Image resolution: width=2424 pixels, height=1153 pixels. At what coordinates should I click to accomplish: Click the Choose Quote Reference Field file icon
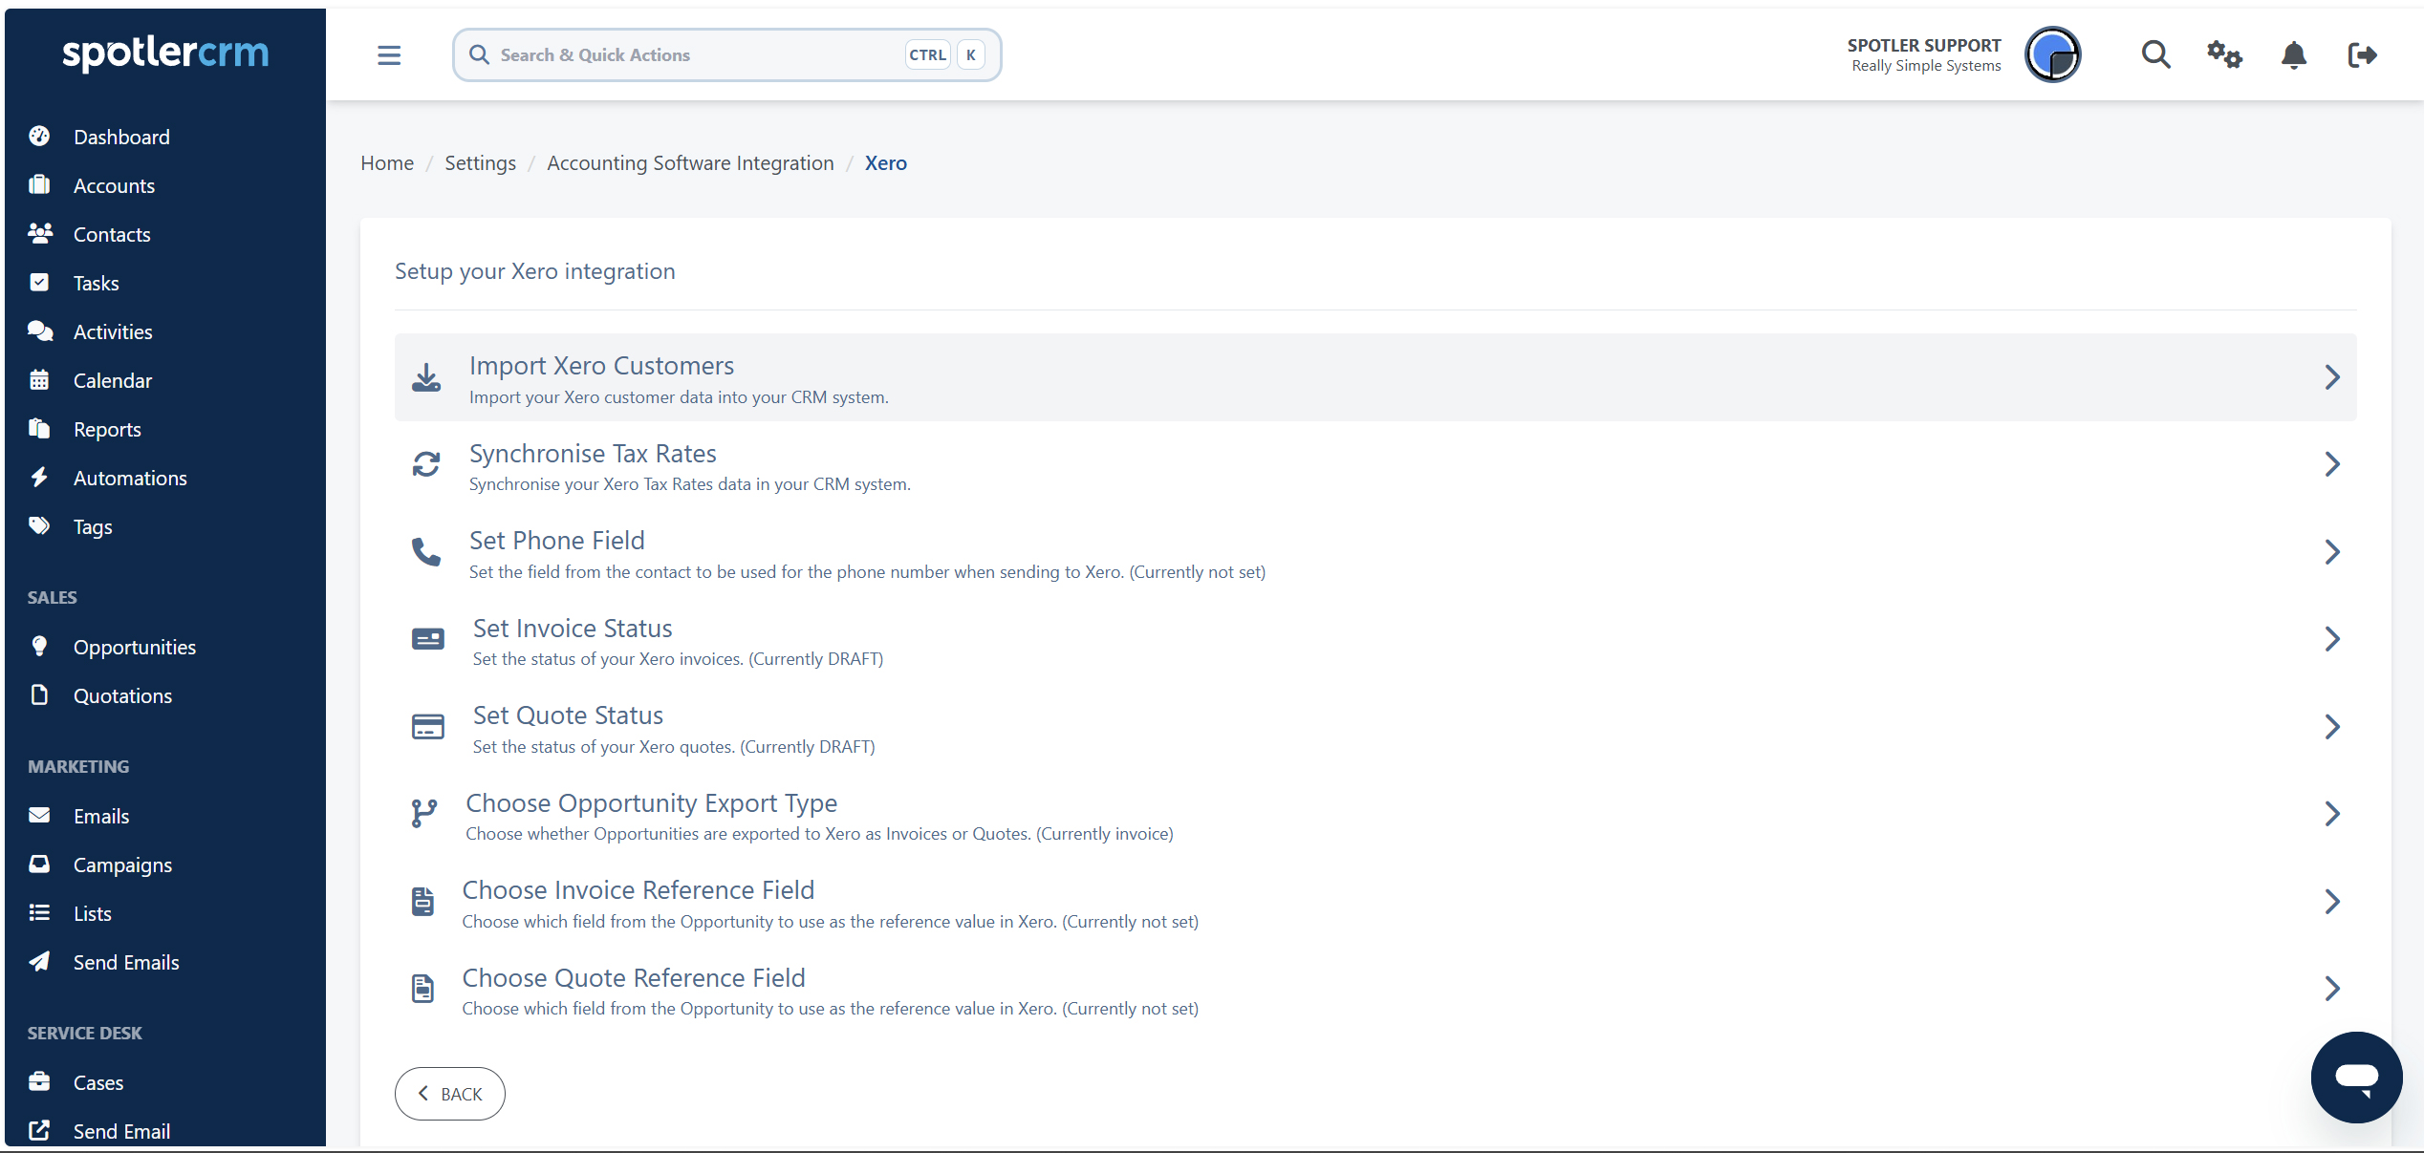click(x=422, y=989)
